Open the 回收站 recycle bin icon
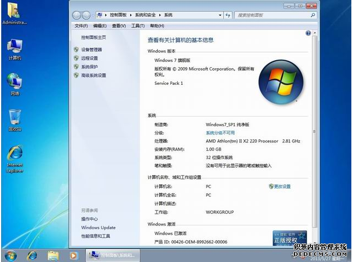Screen dimensions: 353x262 point(15,120)
